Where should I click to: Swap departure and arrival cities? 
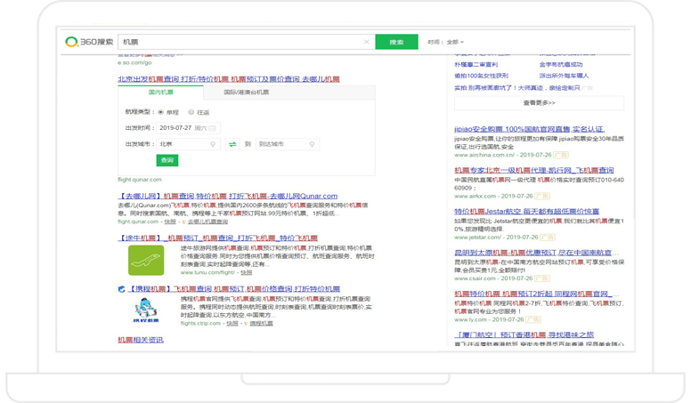(x=232, y=144)
